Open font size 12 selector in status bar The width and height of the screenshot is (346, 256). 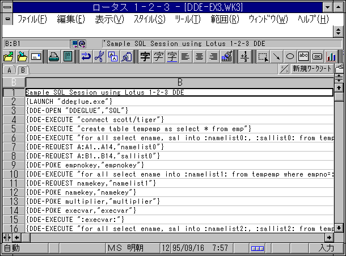pos(166,248)
